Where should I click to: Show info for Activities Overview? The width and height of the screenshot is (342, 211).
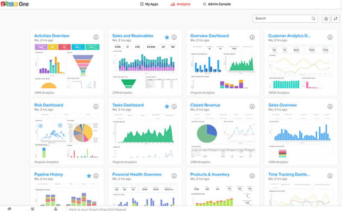[96, 37]
